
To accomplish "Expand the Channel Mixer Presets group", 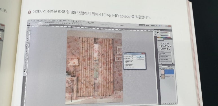I will point(159,59).
